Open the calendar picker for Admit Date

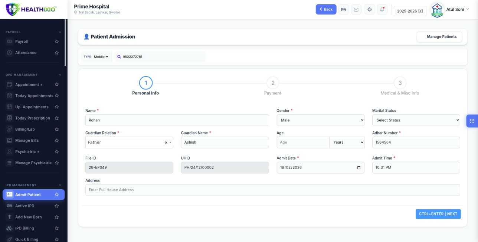point(358,167)
